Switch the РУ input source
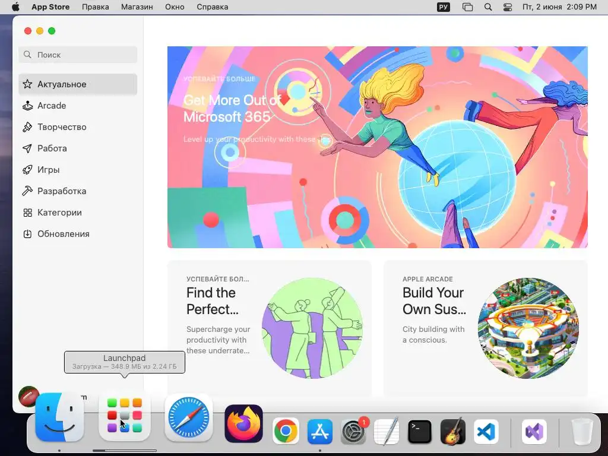The height and width of the screenshot is (456, 608). click(443, 7)
